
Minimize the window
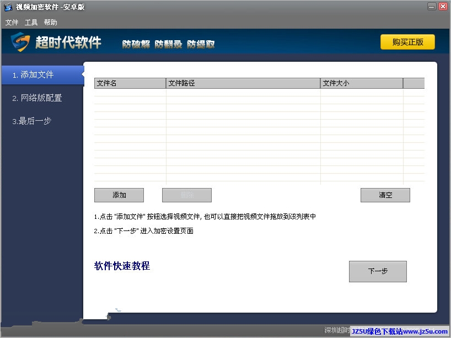click(432, 6)
